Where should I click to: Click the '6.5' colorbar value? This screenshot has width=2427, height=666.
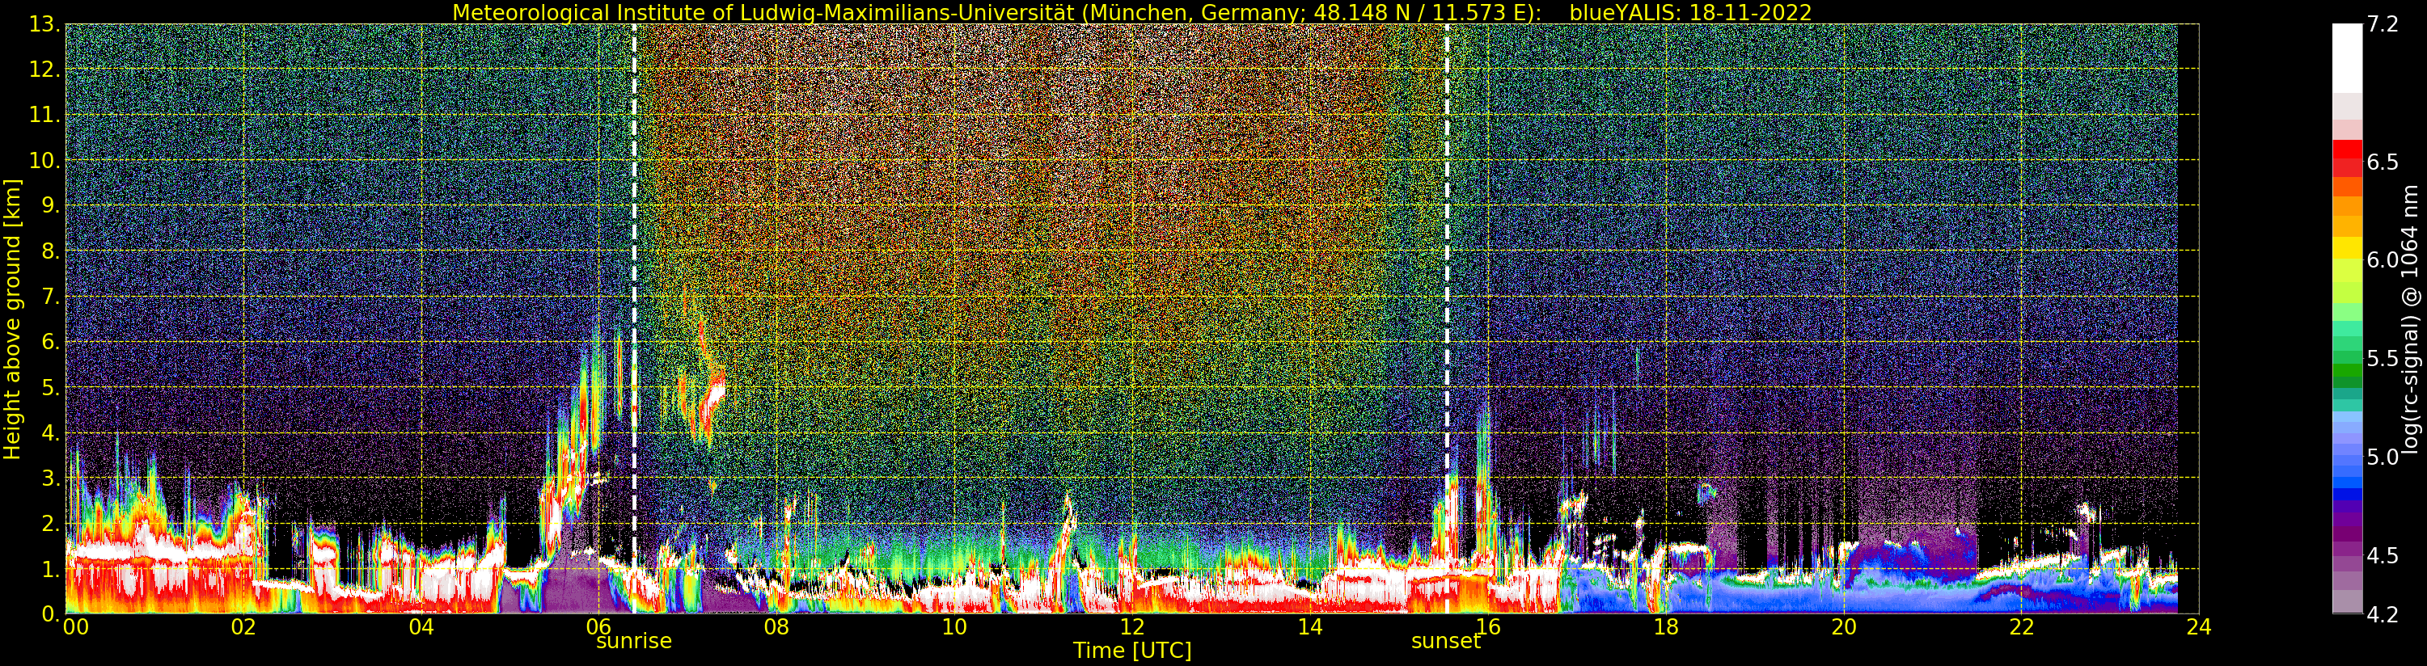click(2383, 162)
